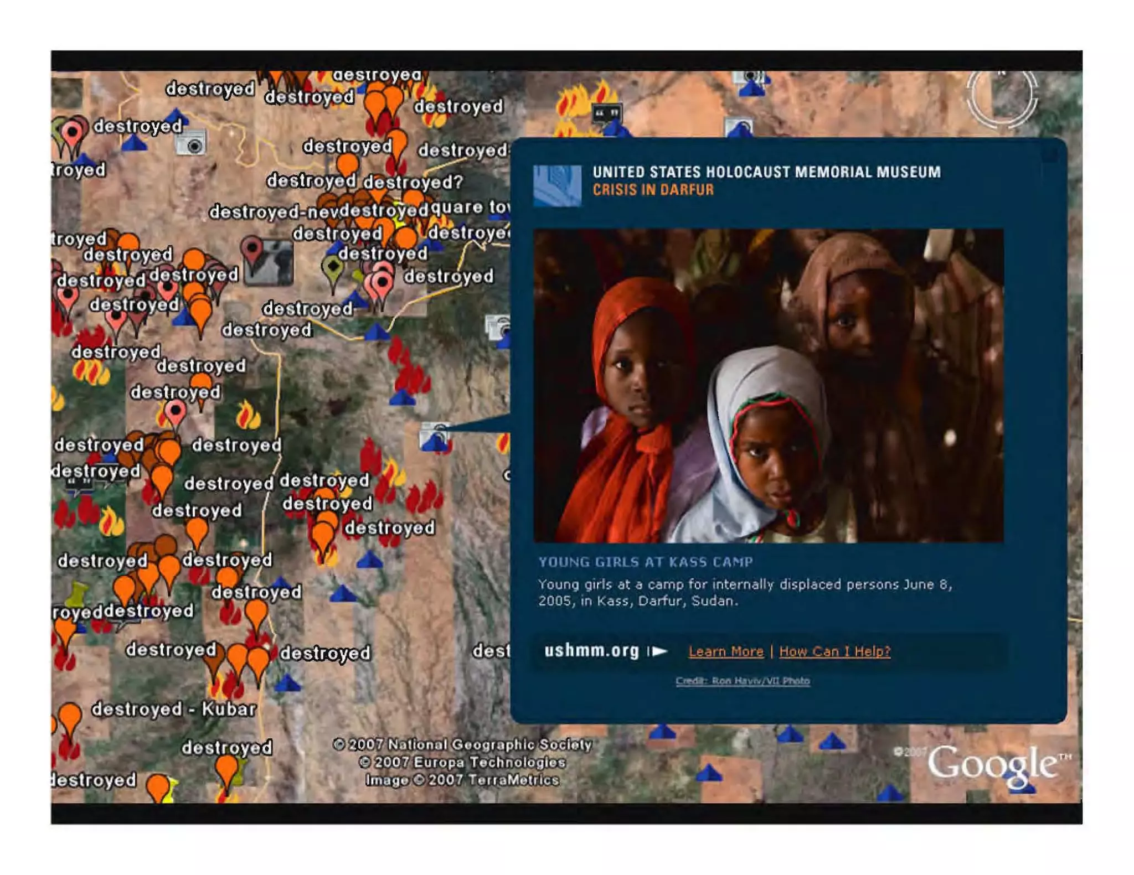
Task: Click the 'Crisis in Darfur' orange heading
Action: coord(653,190)
